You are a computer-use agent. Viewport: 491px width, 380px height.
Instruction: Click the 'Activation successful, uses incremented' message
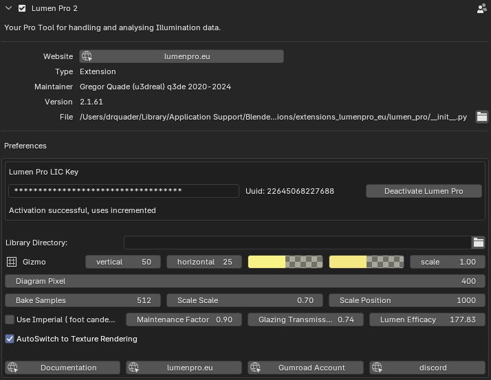[83, 210]
